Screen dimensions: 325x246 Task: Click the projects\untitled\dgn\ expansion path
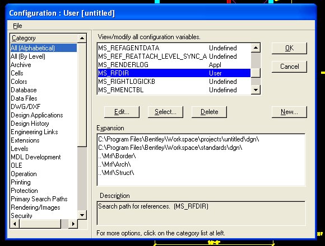coord(178,139)
